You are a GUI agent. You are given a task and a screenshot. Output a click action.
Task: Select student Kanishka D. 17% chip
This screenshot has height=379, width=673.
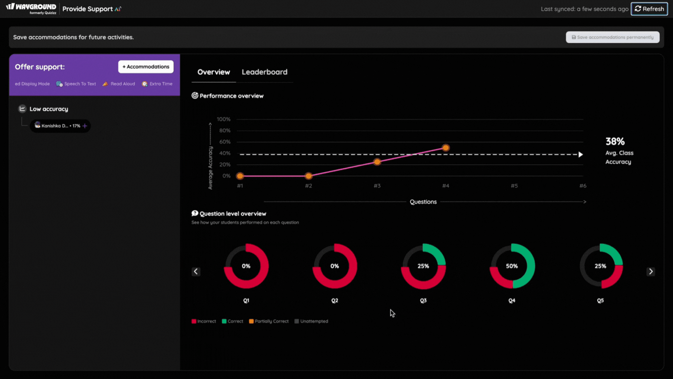60,126
